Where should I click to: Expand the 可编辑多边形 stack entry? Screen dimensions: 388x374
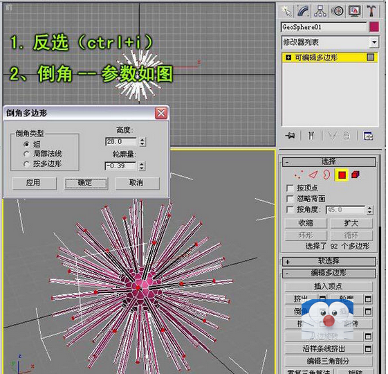click(x=288, y=57)
